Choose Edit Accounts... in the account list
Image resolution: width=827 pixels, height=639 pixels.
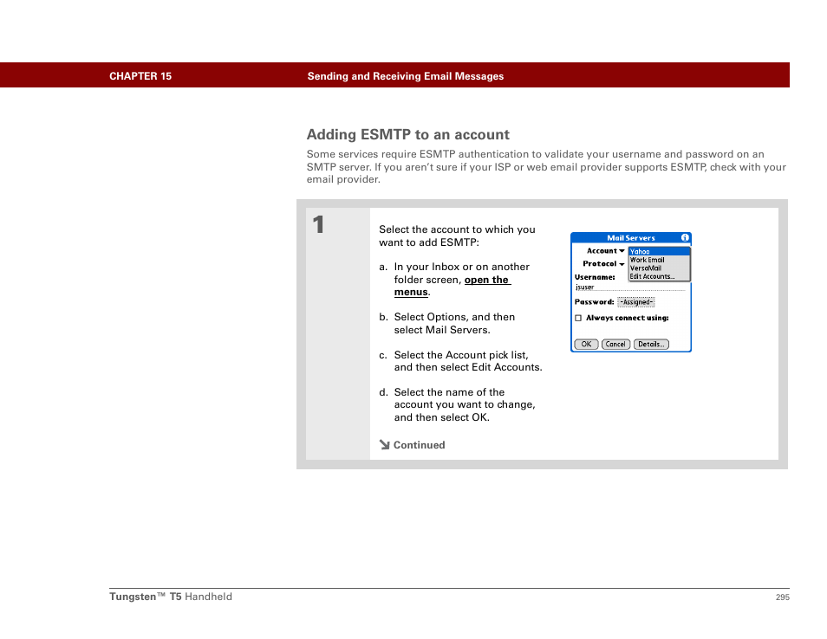tap(659, 276)
